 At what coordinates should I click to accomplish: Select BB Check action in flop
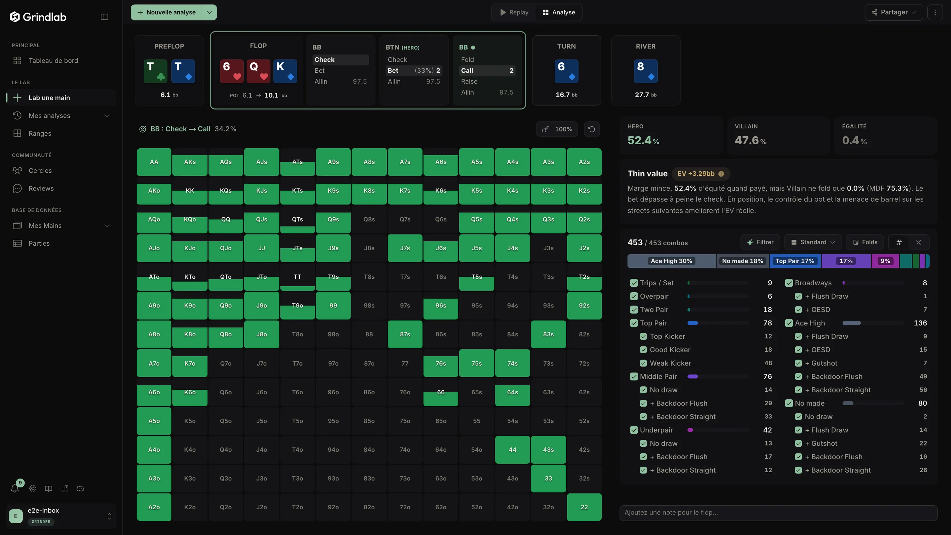coord(340,59)
